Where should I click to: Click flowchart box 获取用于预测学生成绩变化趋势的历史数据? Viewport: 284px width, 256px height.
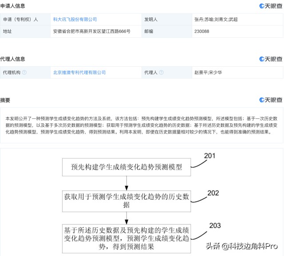[x=126, y=201]
